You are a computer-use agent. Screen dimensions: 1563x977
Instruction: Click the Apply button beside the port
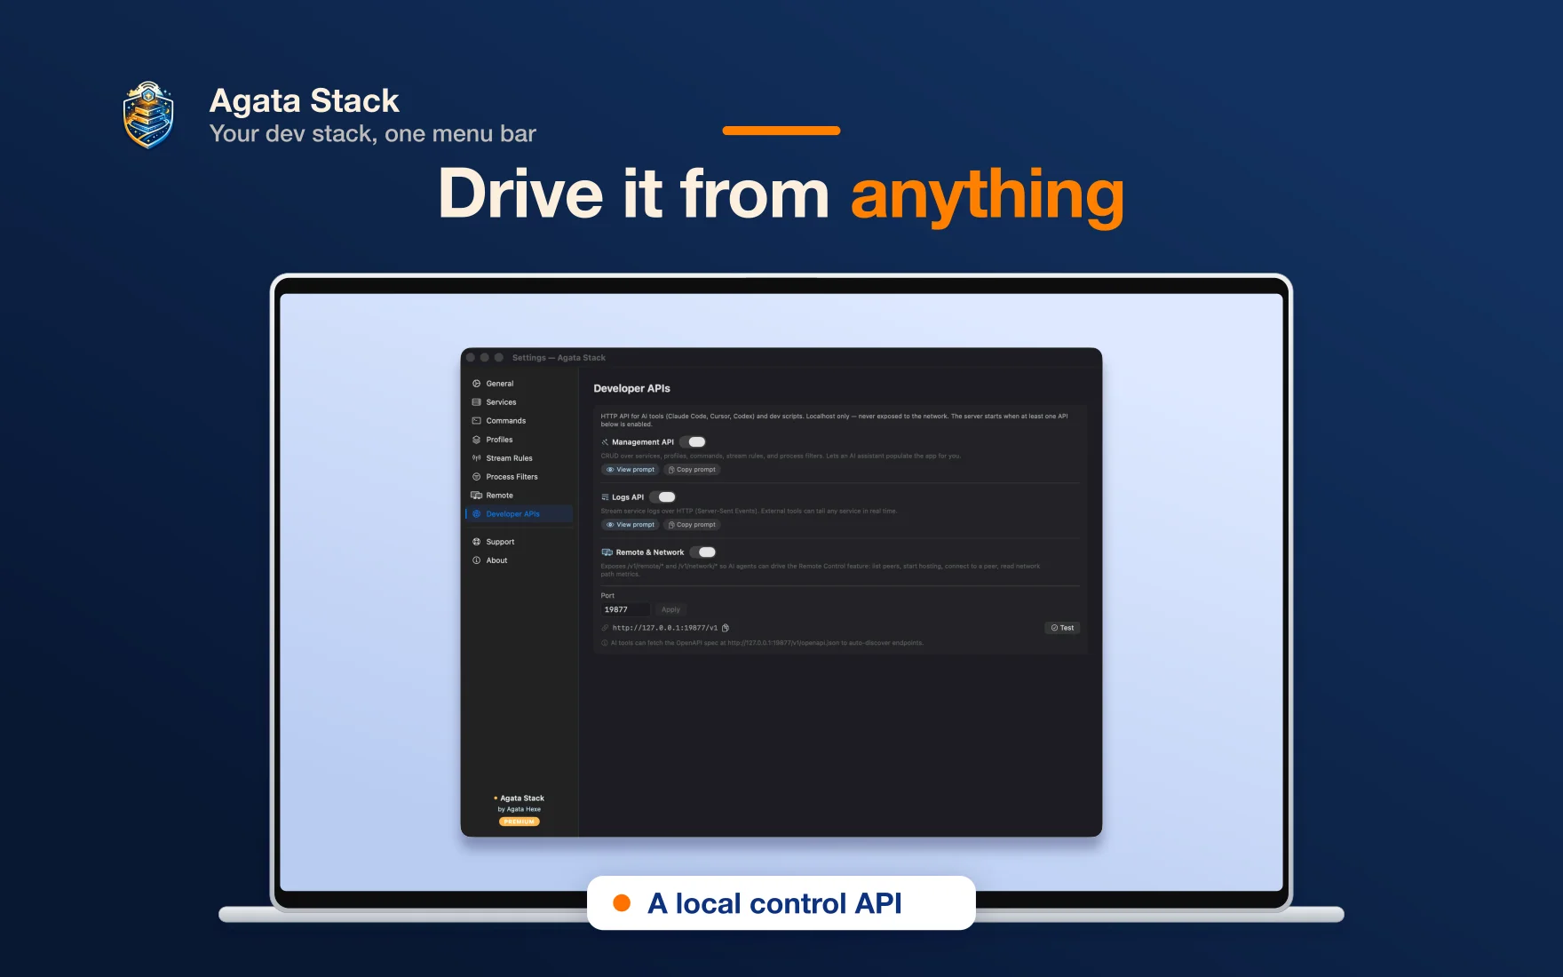click(670, 610)
